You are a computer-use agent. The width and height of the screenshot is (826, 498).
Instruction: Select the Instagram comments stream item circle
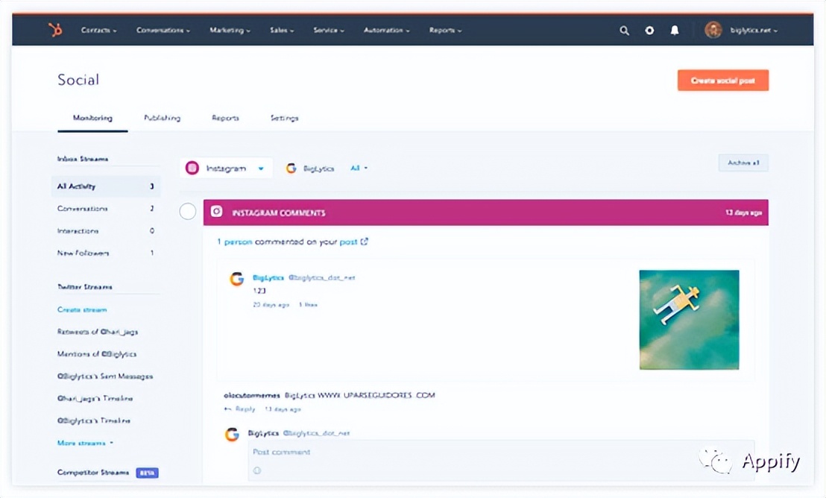coord(188,212)
